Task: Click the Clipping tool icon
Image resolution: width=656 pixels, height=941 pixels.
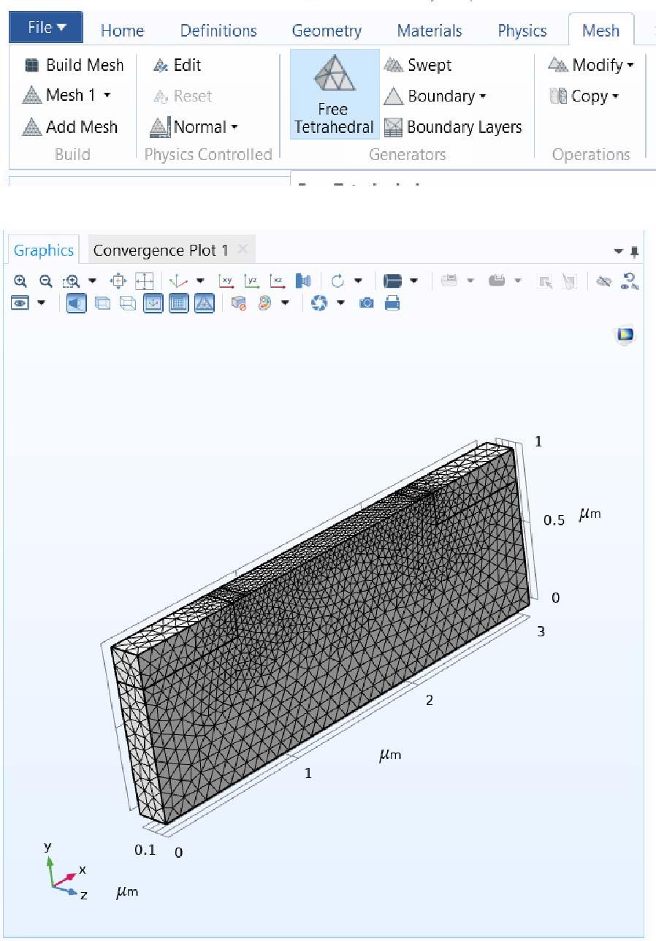Action: (x=392, y=281)
